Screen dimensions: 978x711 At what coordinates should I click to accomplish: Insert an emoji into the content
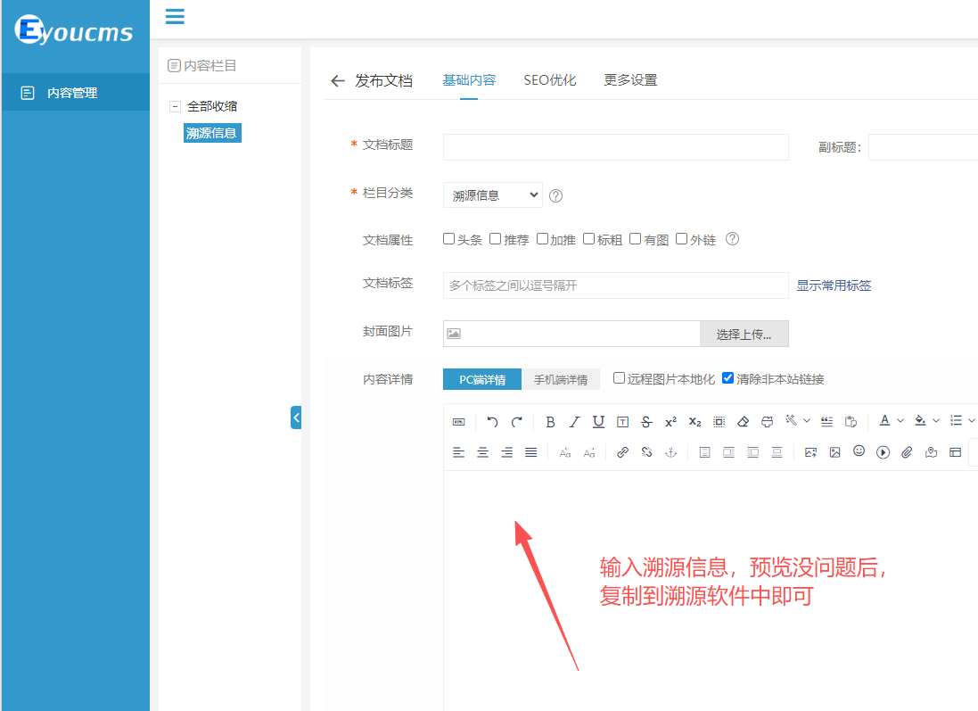(859, 451)
